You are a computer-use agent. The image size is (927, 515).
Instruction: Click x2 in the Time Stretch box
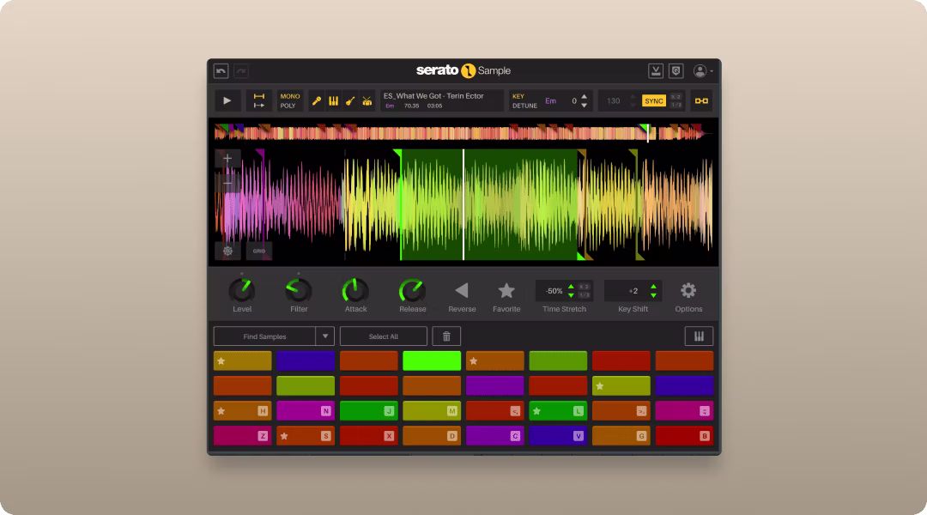[585, 287]
